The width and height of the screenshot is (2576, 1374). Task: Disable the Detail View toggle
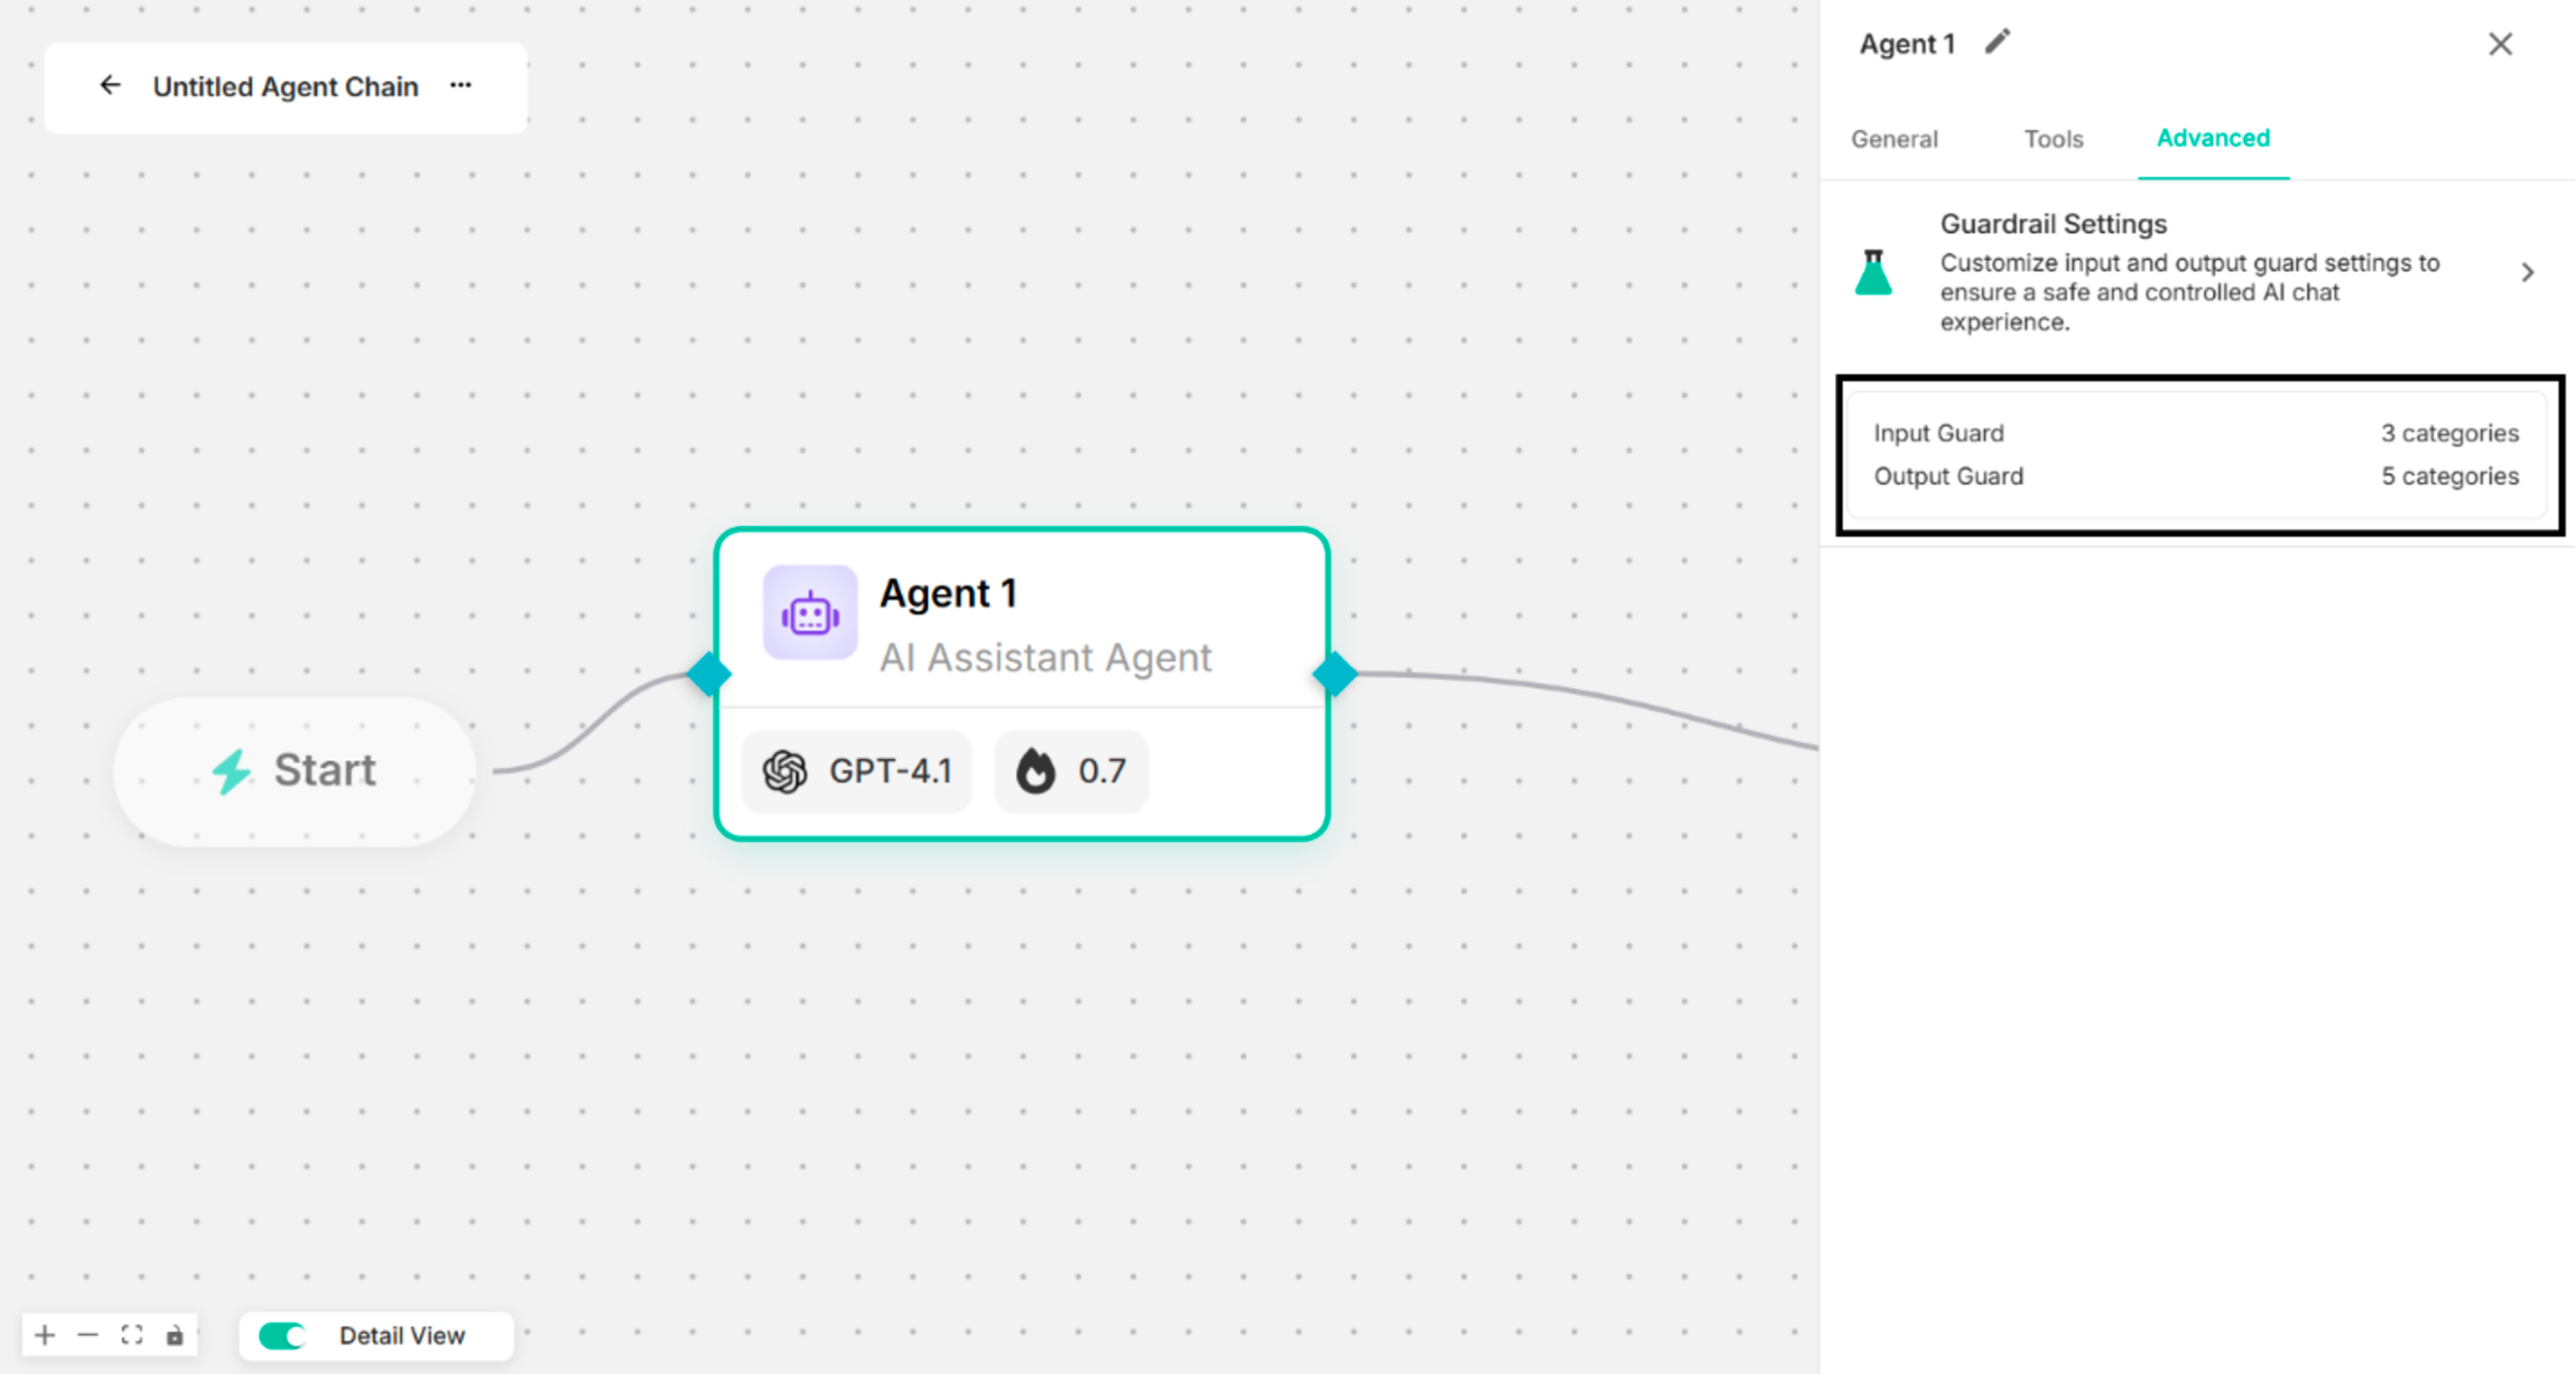282,1336
